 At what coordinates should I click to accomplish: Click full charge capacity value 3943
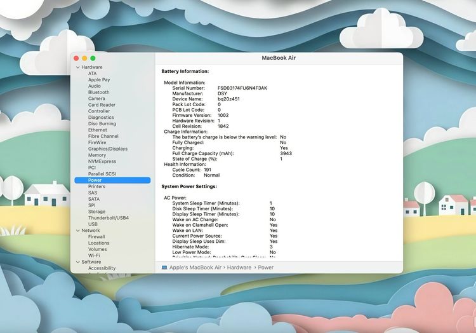pos(286,153)
